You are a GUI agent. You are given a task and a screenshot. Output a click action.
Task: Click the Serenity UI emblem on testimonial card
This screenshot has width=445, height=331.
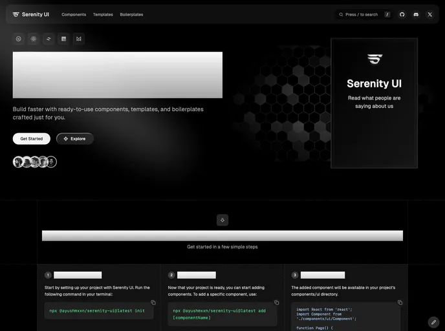coord(374,59)
